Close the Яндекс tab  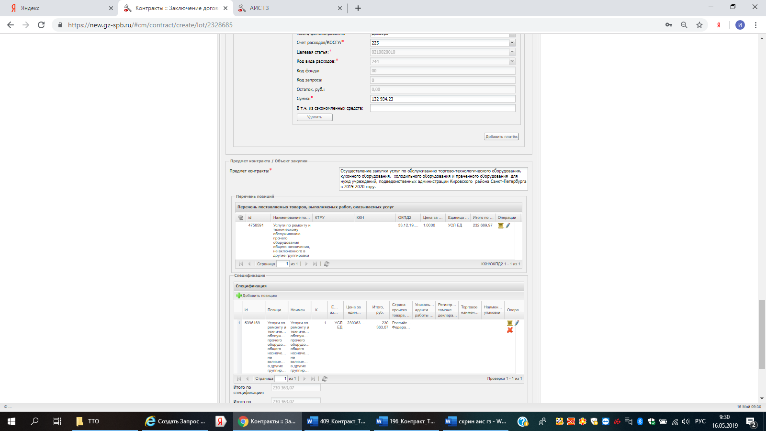click(x=111, y=8)
